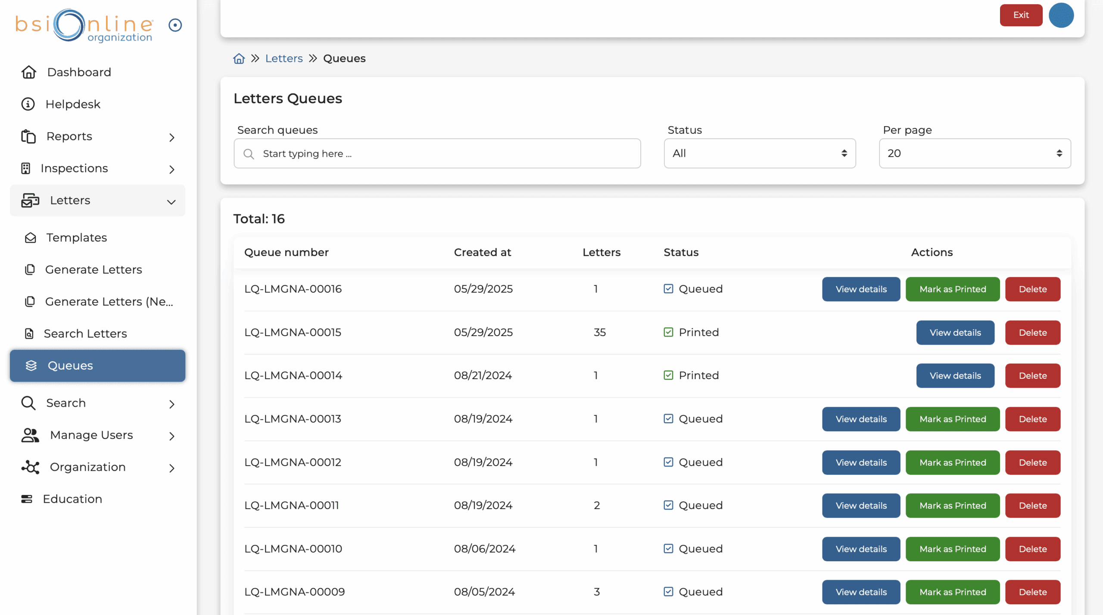Select the Queues sidebar item
Screen dimensions: 1103x615
[98, 365]
